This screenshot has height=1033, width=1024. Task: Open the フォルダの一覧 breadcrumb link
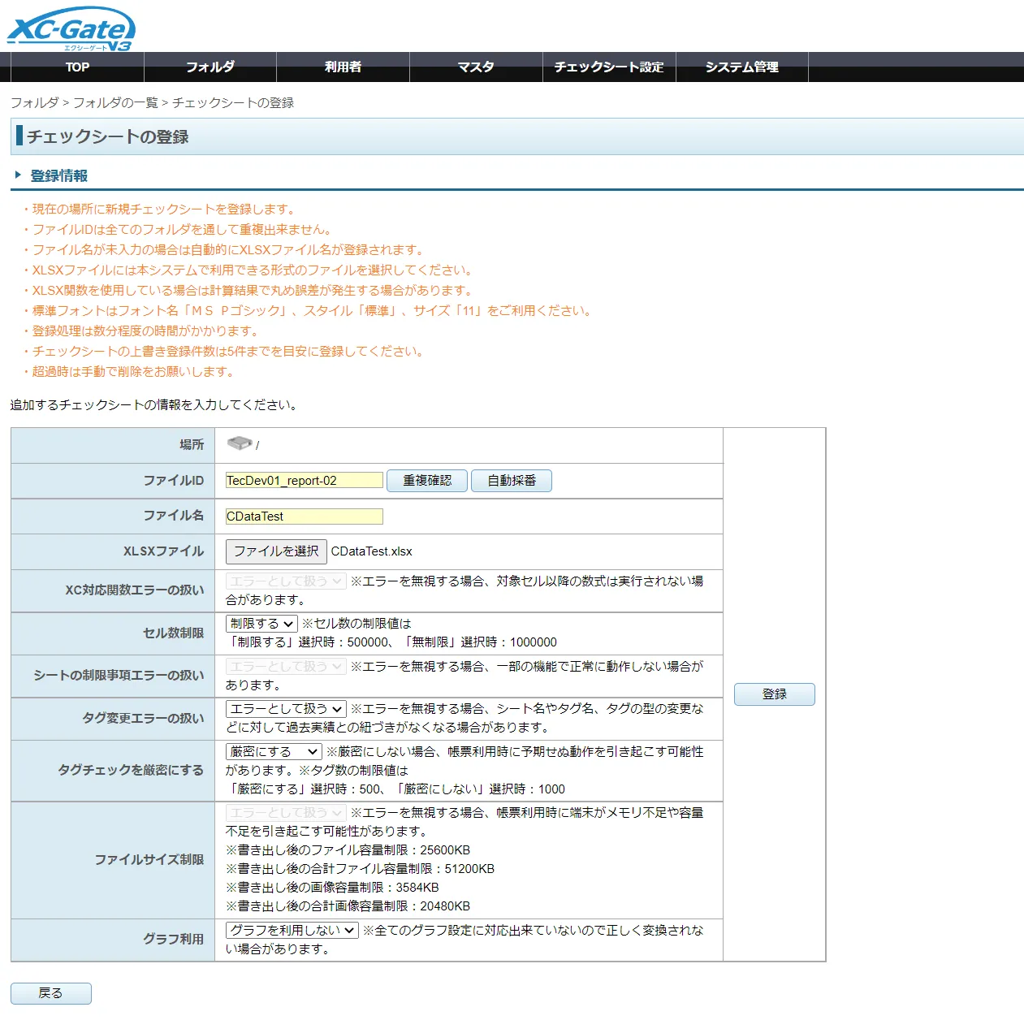117,102
